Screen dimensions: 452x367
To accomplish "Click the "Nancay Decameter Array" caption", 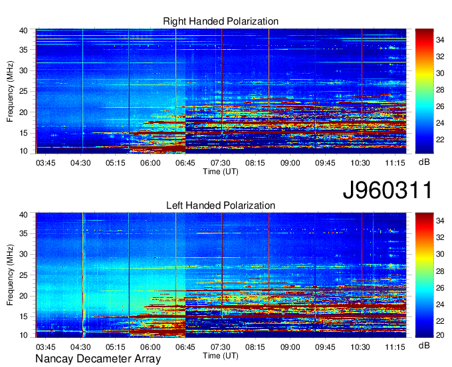I will coord(98,358).
